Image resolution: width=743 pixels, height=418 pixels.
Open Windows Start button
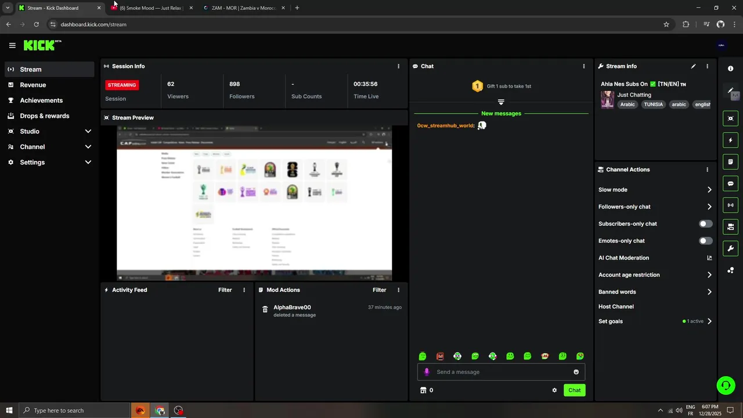9,410
